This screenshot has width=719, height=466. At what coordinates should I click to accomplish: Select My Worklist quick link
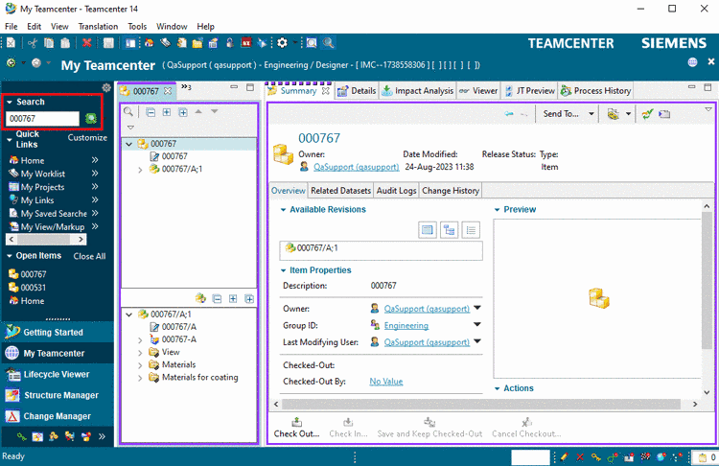(x=42, y=174)
